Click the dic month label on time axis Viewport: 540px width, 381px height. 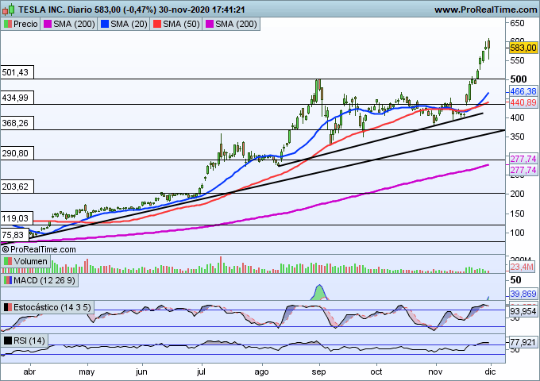(x=490, y=371)
